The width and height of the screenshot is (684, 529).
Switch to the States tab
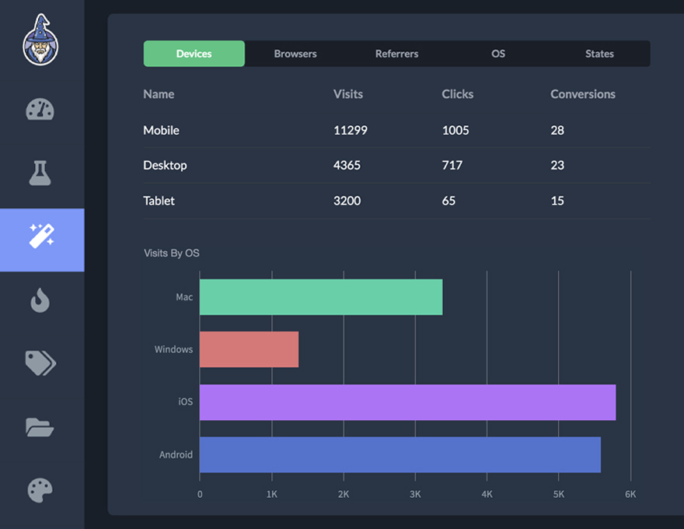pos(599,54)
